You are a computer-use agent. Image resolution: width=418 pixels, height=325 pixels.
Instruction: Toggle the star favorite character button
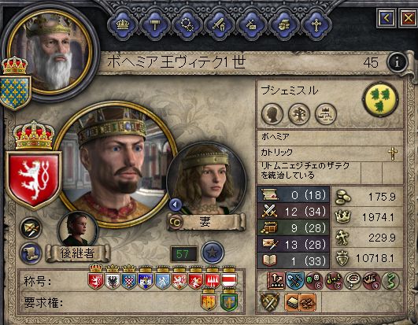click(213, 253)
